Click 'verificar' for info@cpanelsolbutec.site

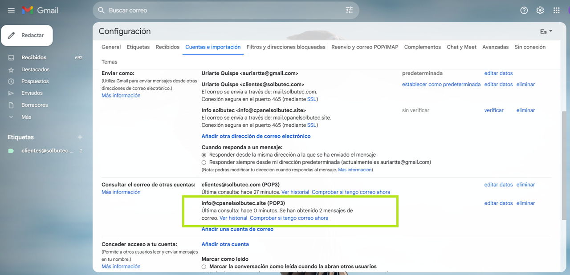pyautogui.click(x=494, y=110)
